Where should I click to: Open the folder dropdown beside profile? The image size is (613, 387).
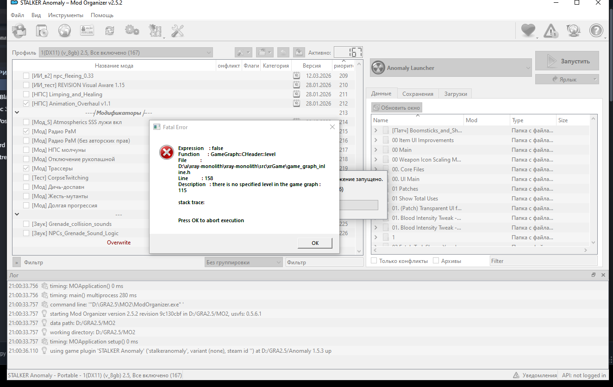(x=265, y=52)
